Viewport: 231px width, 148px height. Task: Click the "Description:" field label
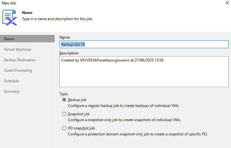pos(69,53)
